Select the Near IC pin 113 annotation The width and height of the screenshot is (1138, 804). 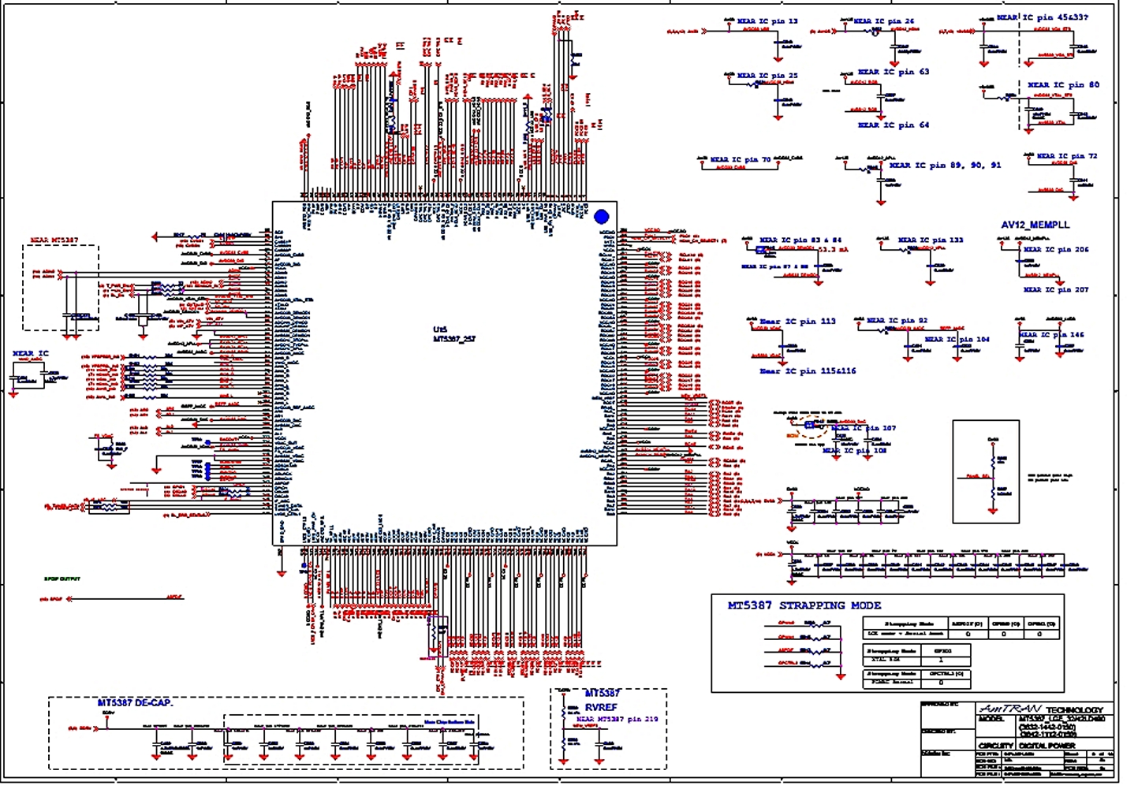pos(797,322)
